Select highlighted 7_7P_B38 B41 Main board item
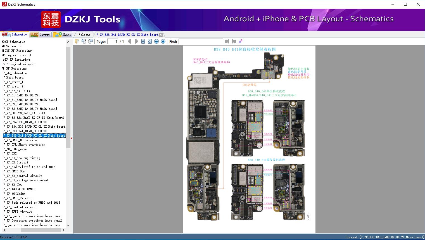The image size is (425, 240). tap(34, 136)
